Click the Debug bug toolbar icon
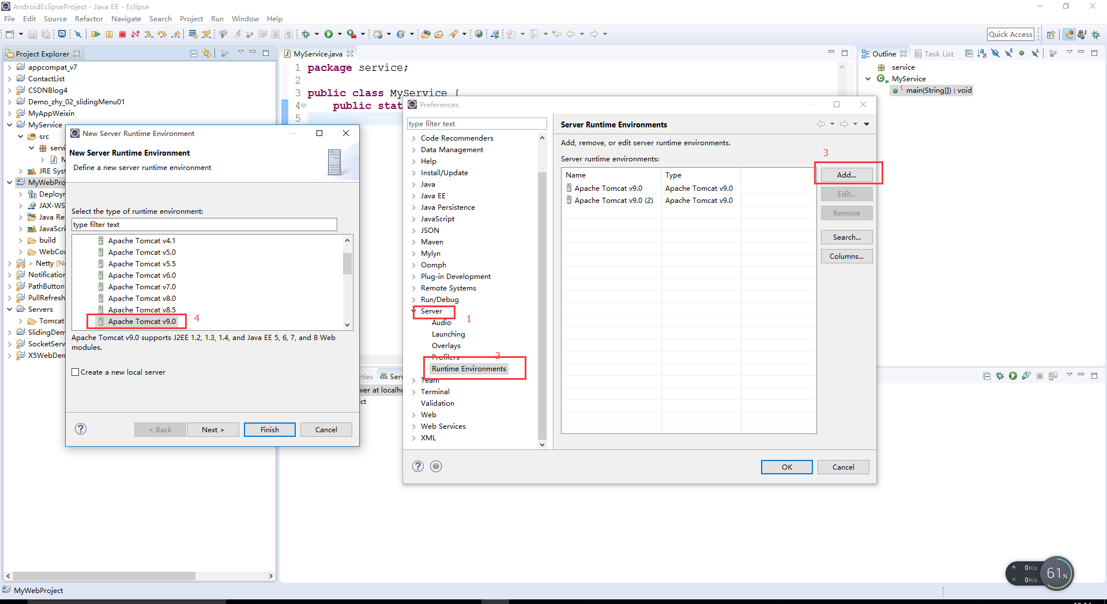Image resolution: width=1107 pixels, height=604 pixels. (306, 34)
